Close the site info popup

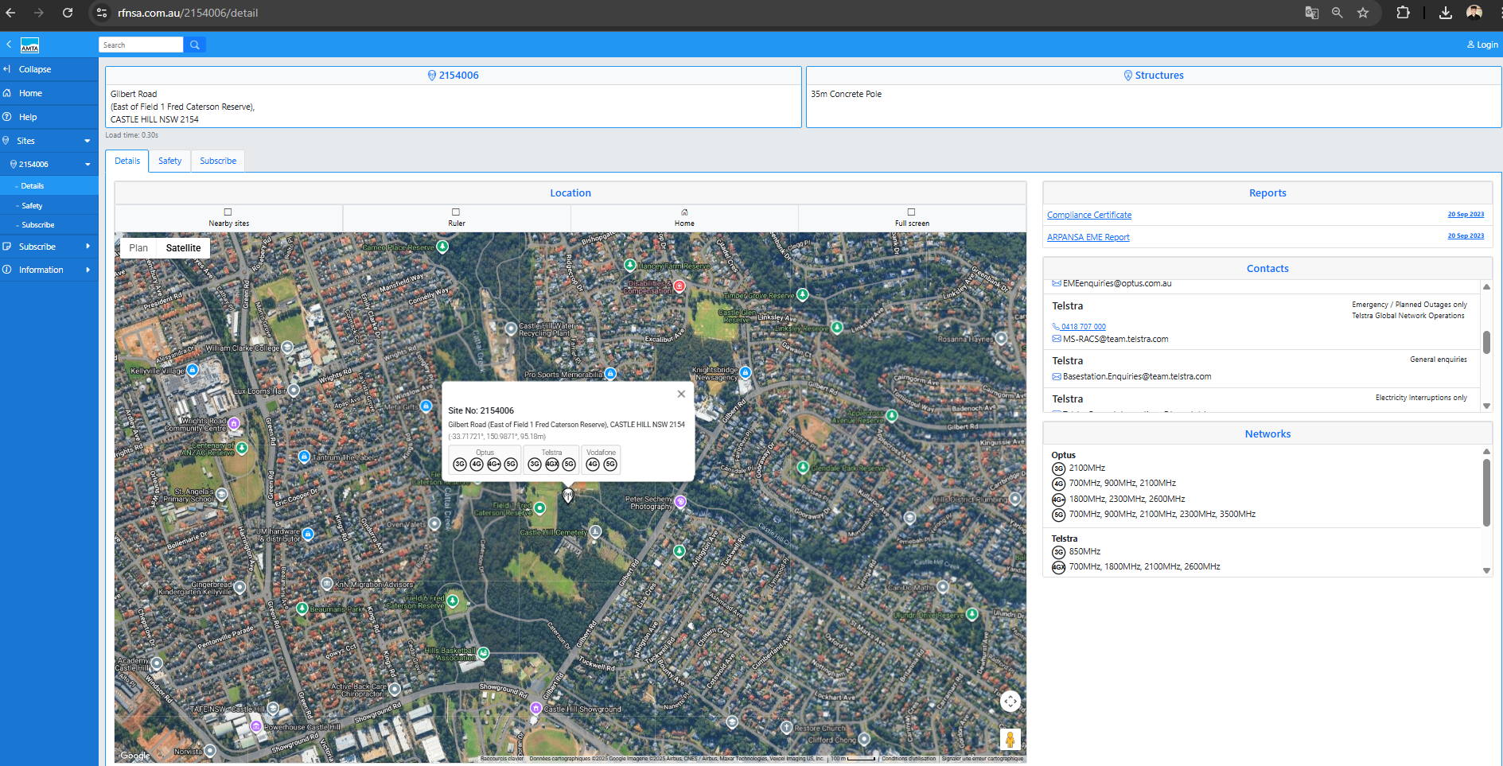point(681,394)
